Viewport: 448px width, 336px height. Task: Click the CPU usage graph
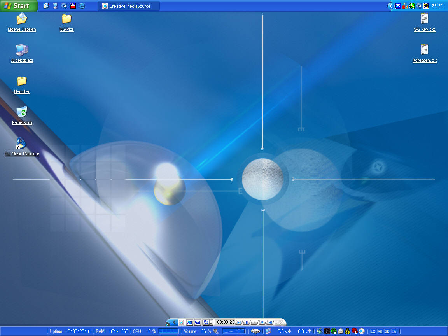168,331
